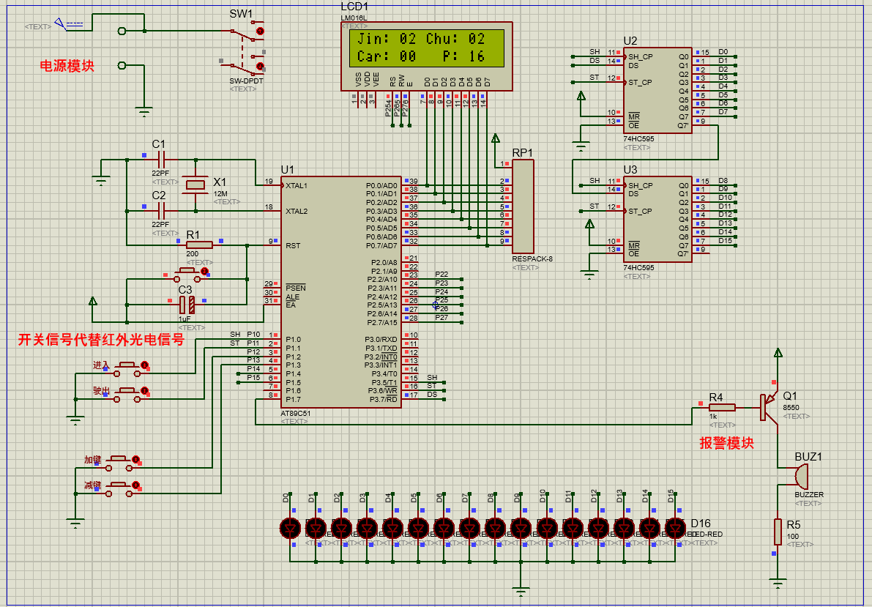Select the U3 74HC595 shift register

tap(657, 219)
